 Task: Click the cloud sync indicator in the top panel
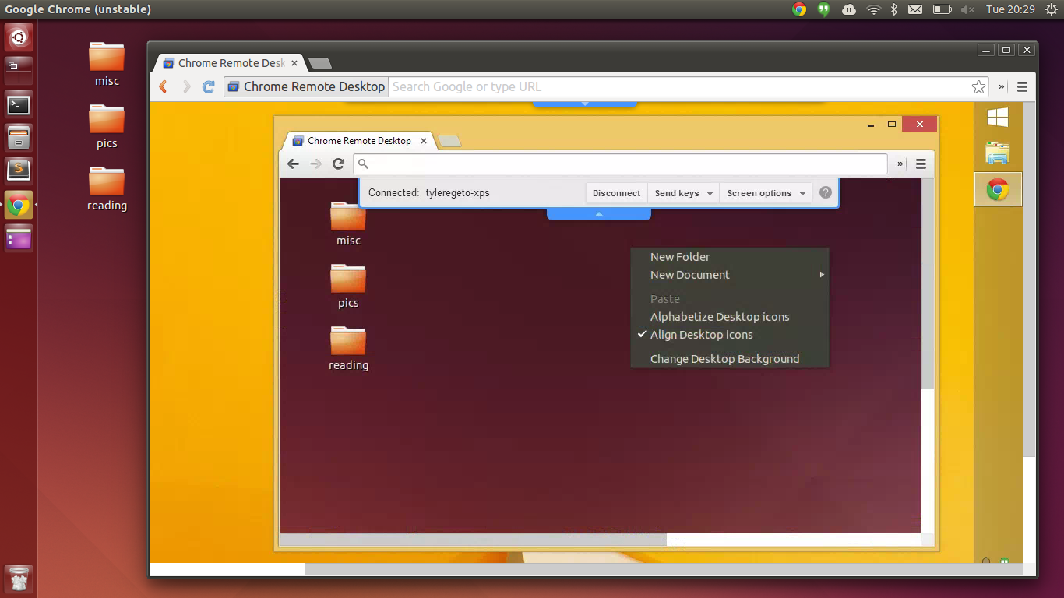pyautogui.click(x=848, y=9)
